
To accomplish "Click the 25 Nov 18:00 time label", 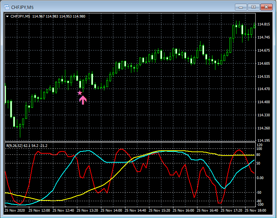I will tap(257, 211).
